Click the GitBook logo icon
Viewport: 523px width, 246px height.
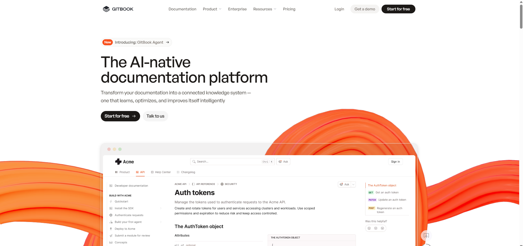click(106, 9)
